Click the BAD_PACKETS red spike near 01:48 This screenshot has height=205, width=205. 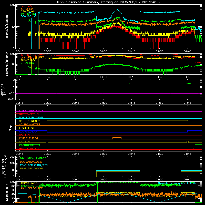coord(193,149)
